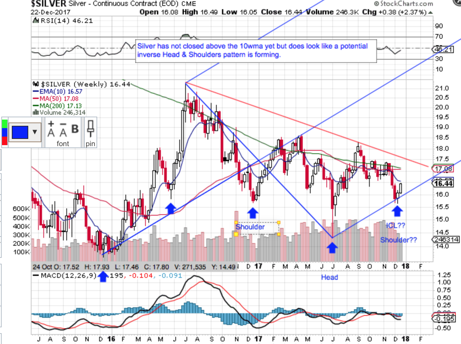Open the annotation color dropdown arrow
Image resolution: width=461 pixels, height=344 pixels.
[x=35, y=132]
